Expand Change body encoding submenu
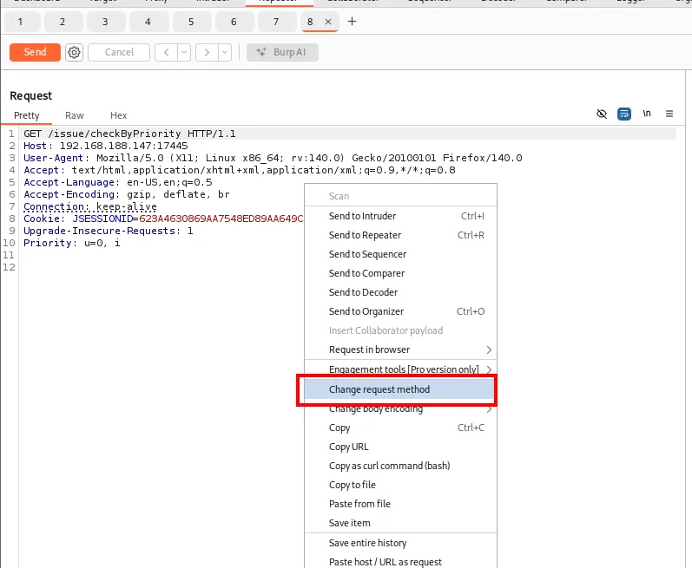This screenshot has height=568, width=692. coord(401,409)
